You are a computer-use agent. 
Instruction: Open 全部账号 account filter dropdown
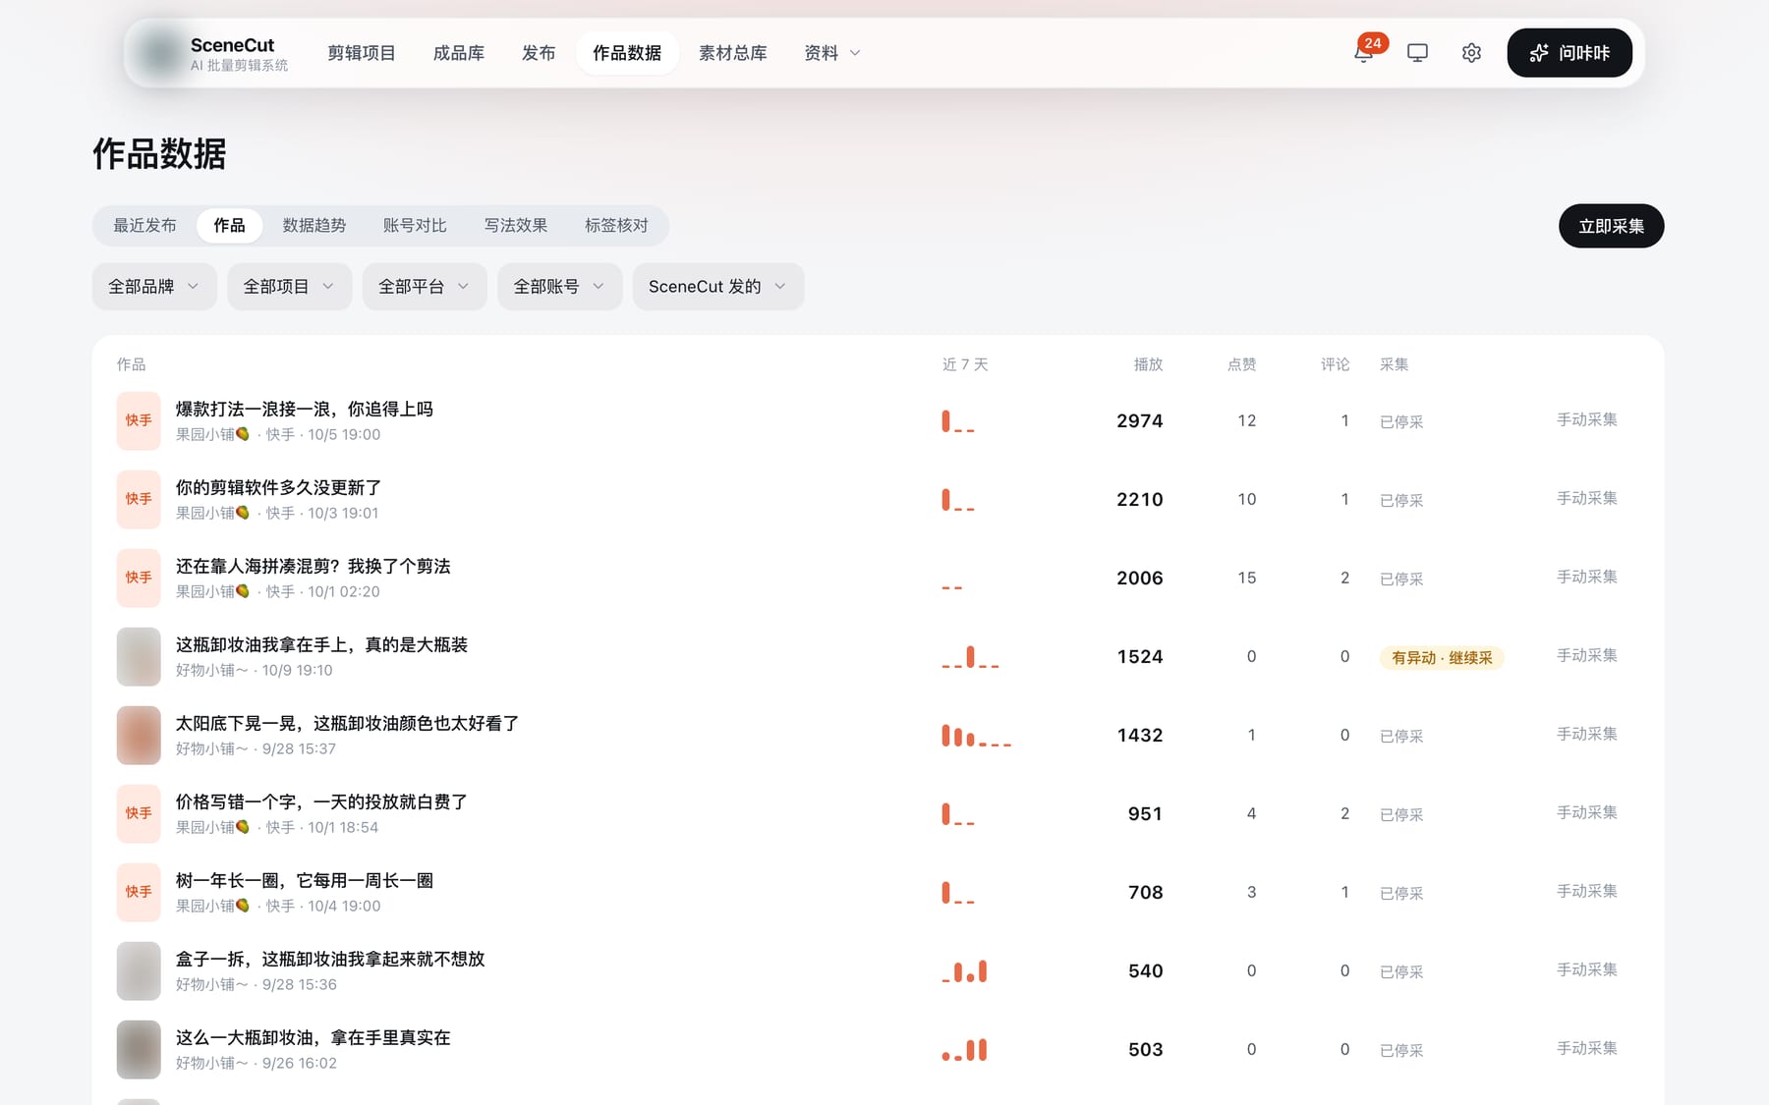click(559, 287)
